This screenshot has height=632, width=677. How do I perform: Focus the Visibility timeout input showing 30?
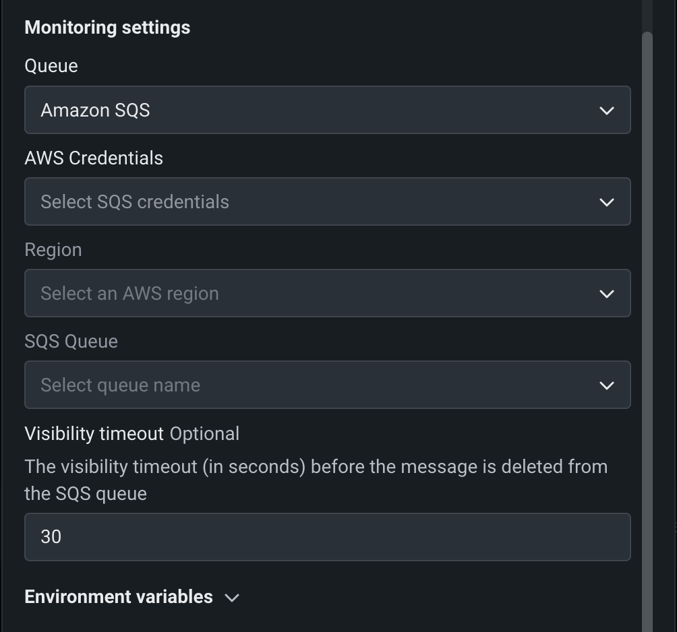pyautogui.click(x=327, y=537)
